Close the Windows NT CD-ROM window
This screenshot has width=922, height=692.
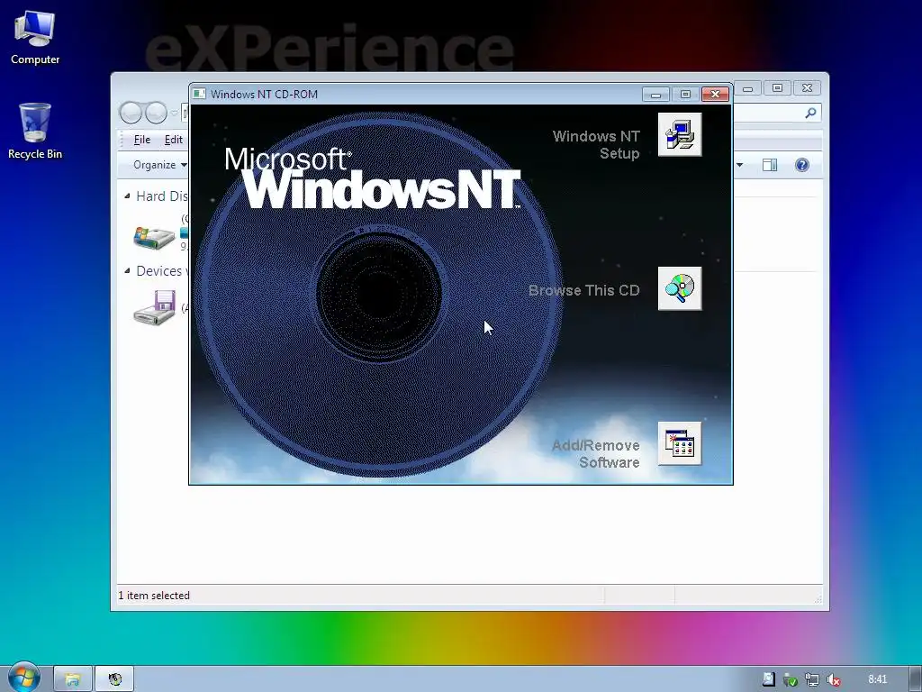pyautogui.click(x=715, y=94)
